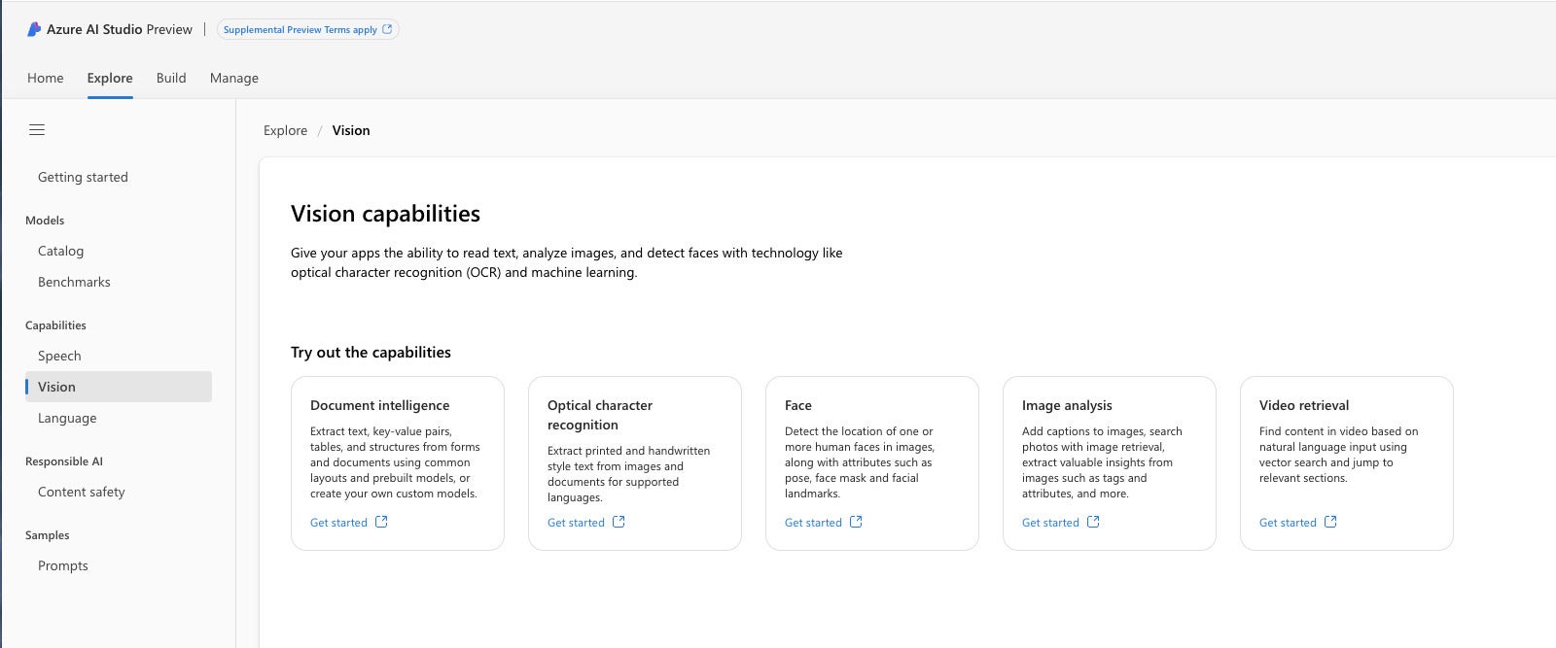
Task: Go to the Manage tab
Action: [x=234, y=78]
